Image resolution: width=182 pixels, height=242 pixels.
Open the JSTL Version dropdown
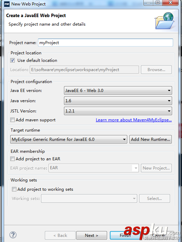pyautogui.click(x=118, y=111)
